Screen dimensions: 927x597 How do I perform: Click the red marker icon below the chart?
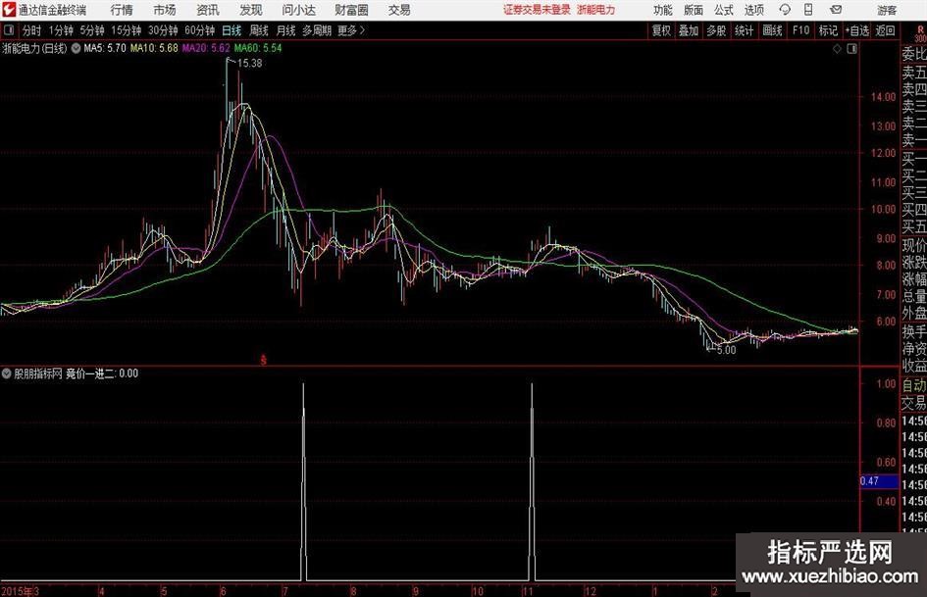tap(264, 360)
